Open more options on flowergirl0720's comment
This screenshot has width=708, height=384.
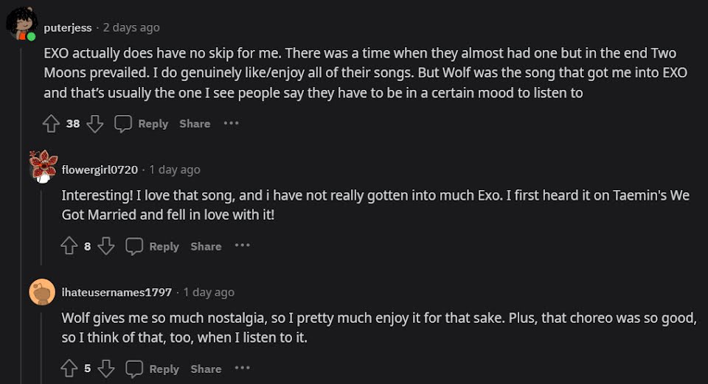coord(243,245)
